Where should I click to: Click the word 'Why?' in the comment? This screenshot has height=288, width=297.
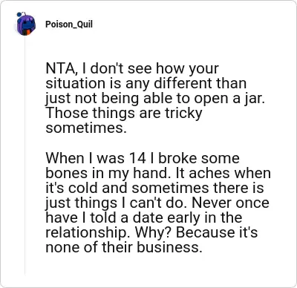point(154,232)
